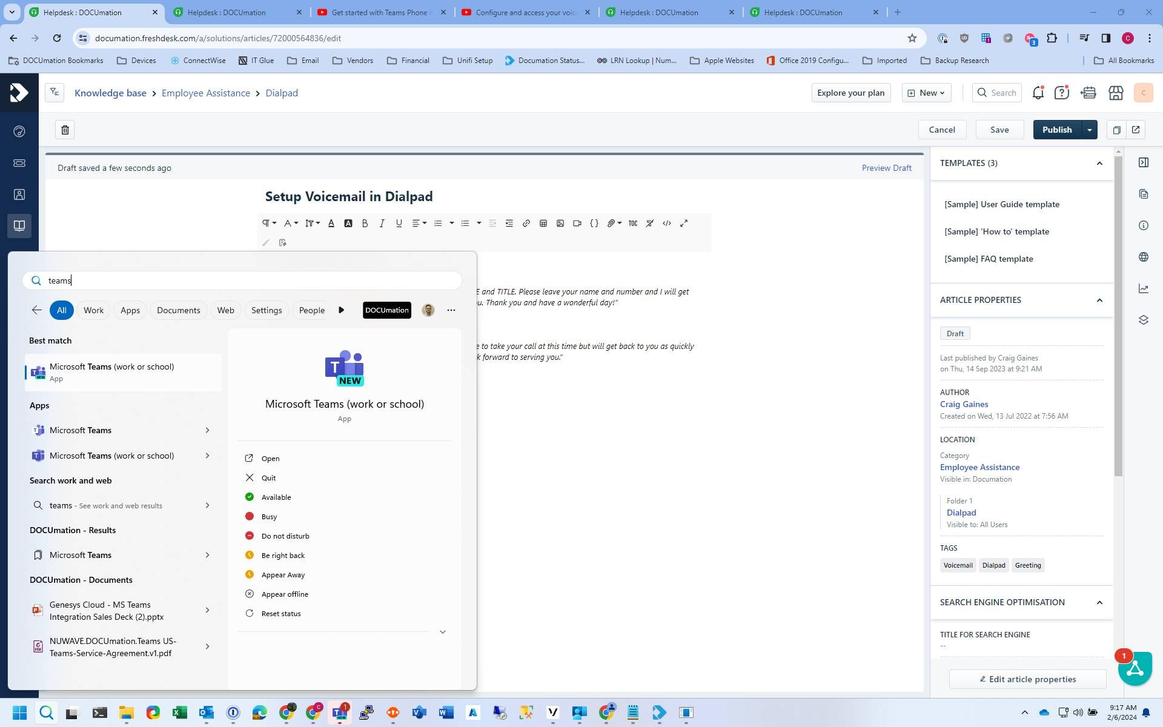Click the Save button
Screen dimensions: 1163x727
(x=999, y=130)
